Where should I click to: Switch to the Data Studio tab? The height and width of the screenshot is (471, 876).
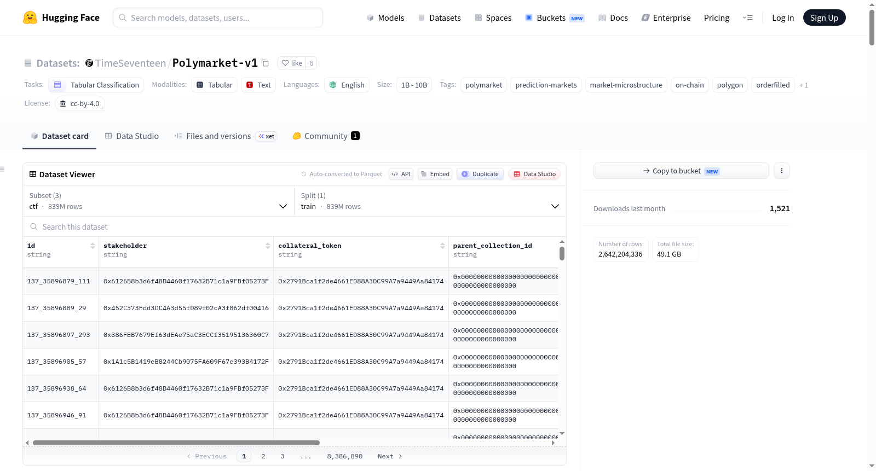click(132, 136)
